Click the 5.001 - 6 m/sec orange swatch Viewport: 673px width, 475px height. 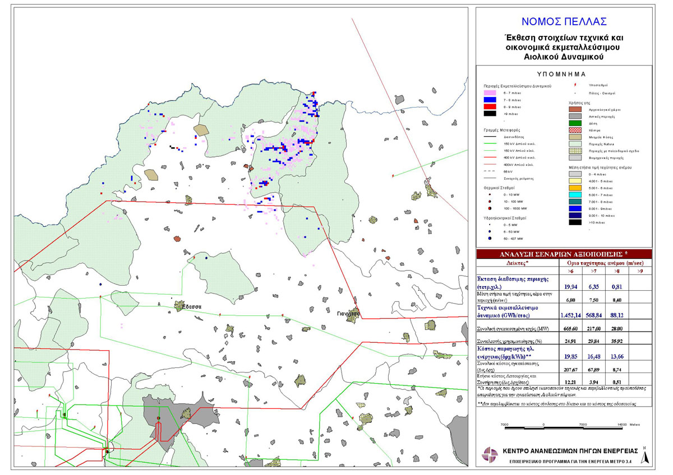575,188
